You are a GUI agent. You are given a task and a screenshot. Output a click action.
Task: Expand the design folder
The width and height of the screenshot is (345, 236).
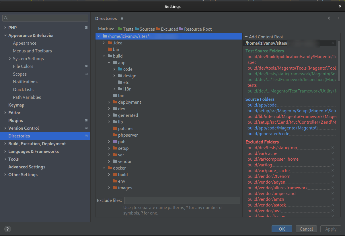pyautogui.click(x=114, y=76)
